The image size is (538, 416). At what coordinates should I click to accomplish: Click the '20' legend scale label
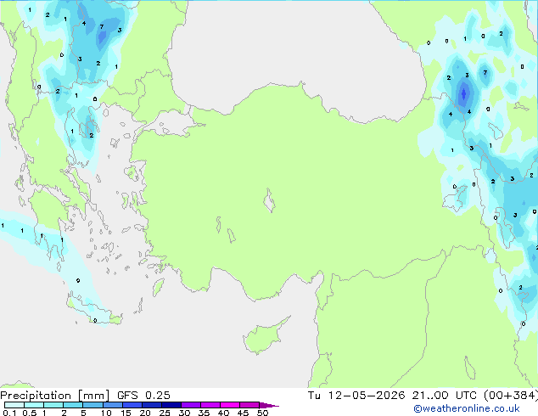pos(145,413)
